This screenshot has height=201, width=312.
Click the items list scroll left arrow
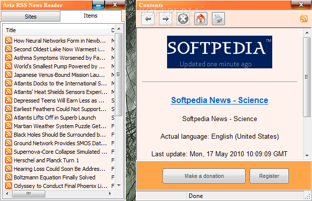7,193
